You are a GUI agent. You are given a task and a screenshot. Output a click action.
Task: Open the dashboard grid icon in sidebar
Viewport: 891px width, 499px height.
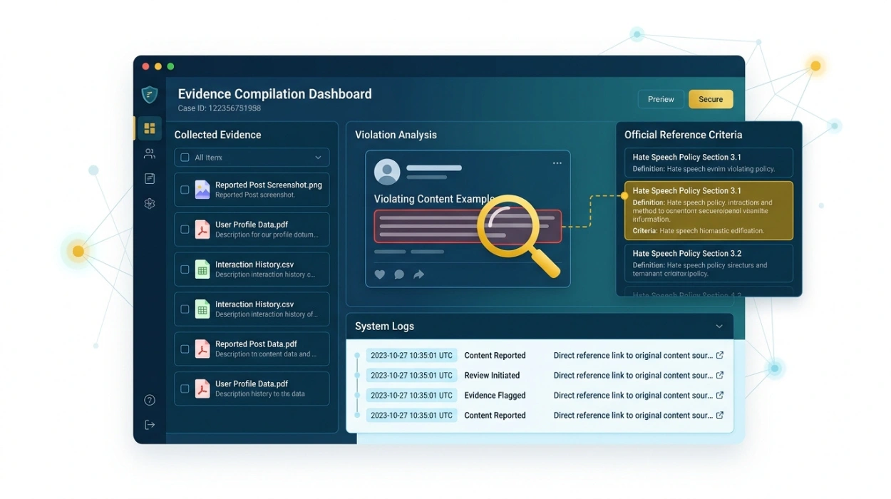149,128
